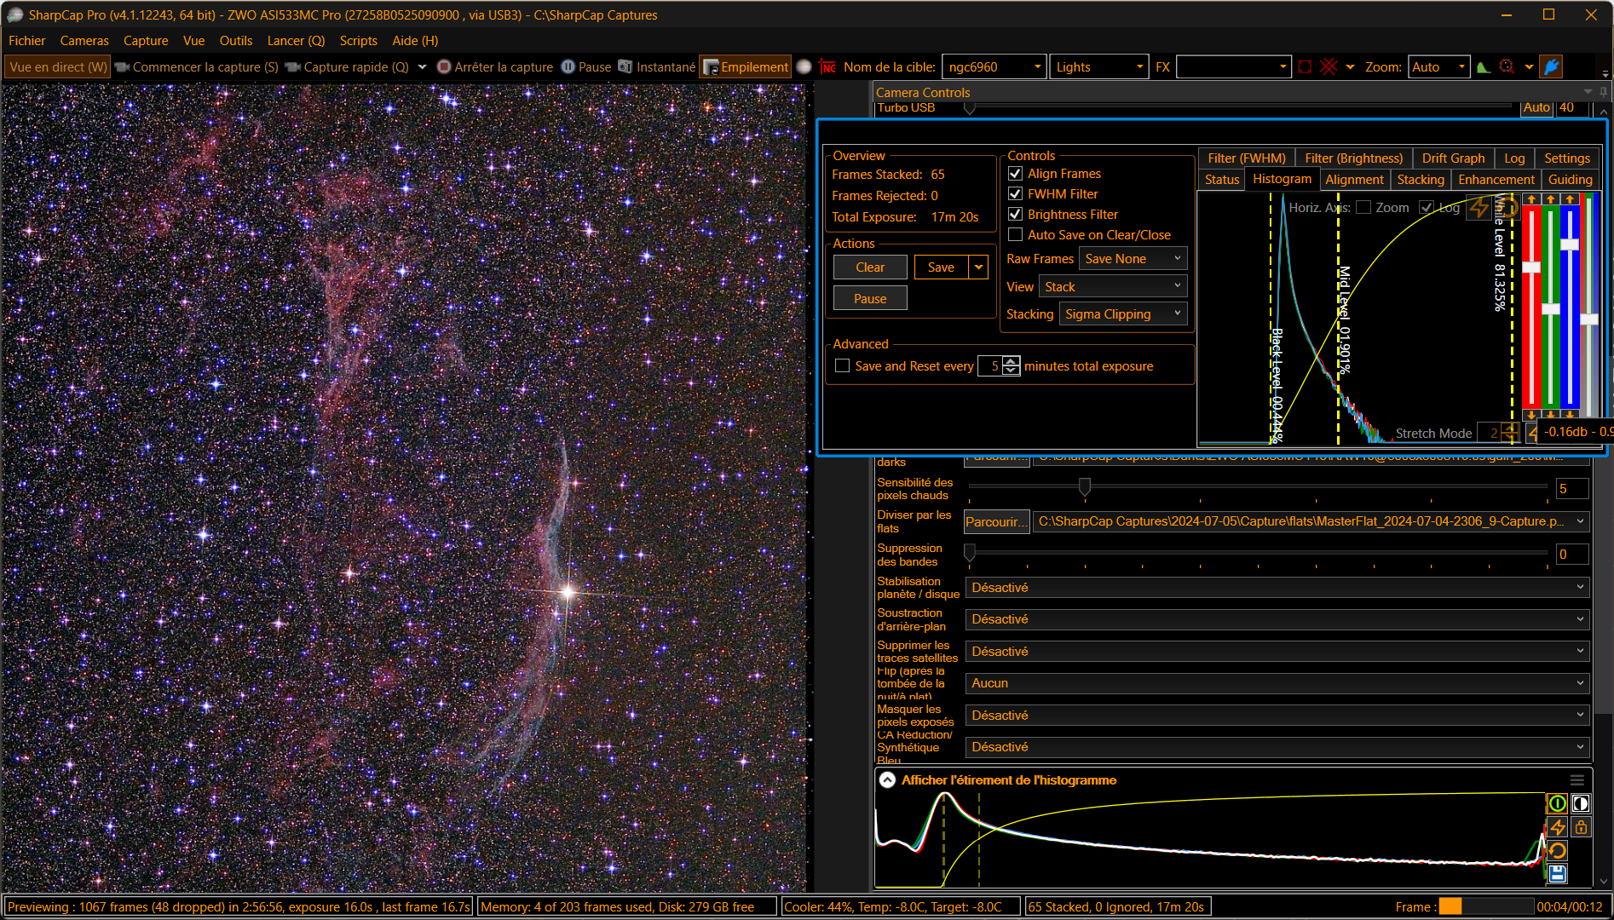Click the blue floppy disk save icon
This screenshot has width=1614, height=920.
tap(1557, 873)
